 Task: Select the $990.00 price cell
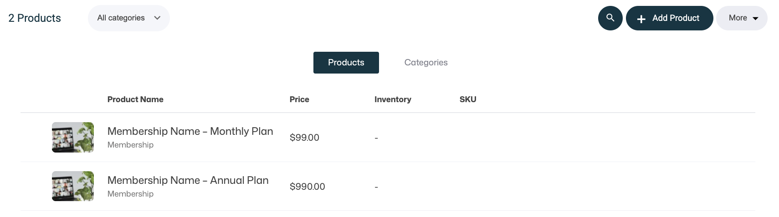(307, 187)
